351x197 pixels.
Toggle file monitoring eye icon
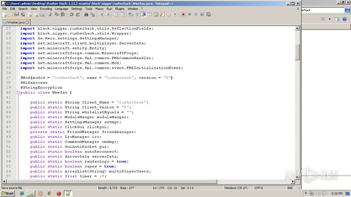(x=175, y=15)
